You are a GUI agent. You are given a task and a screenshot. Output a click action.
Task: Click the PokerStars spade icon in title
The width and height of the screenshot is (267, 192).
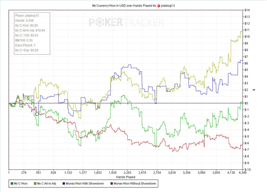[159, 6]
